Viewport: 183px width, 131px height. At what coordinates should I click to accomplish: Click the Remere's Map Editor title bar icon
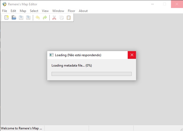(4, 4)
